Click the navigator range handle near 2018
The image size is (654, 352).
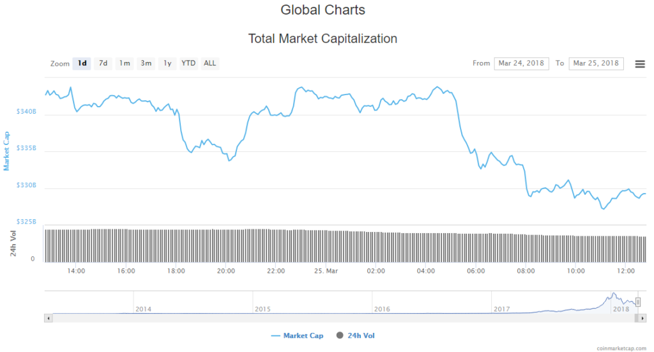click(637, 302)
